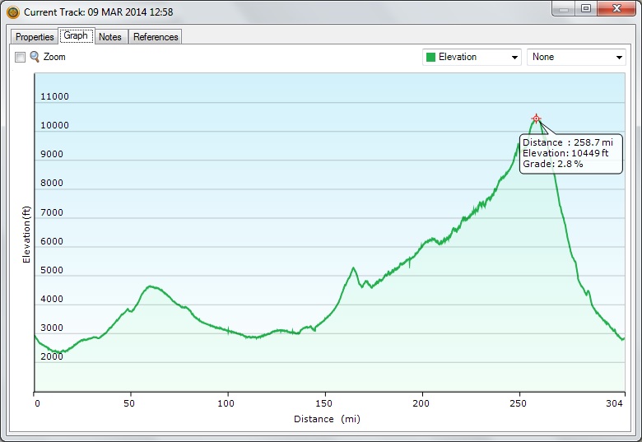This screenshot has width=642, height=442.
Task: Click the 2000 elevation axis label
Action: (52, 356)
